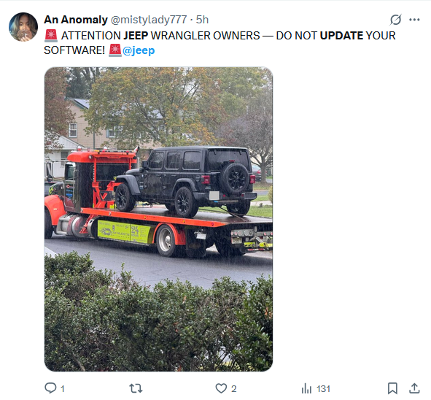Repost this tweet via the retweet arrows
Screen dimensions: 431x400
pyautogui.click(x=136, y=388)
